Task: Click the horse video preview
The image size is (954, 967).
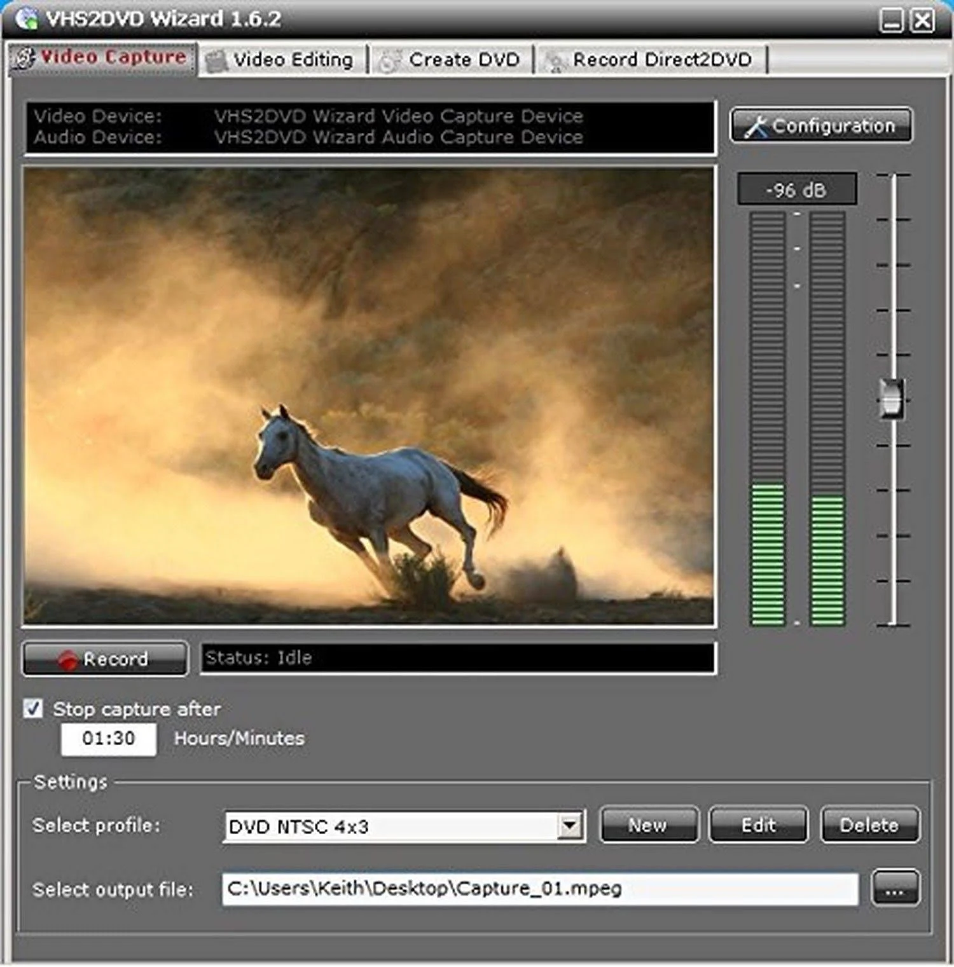Action: (369, 397)
